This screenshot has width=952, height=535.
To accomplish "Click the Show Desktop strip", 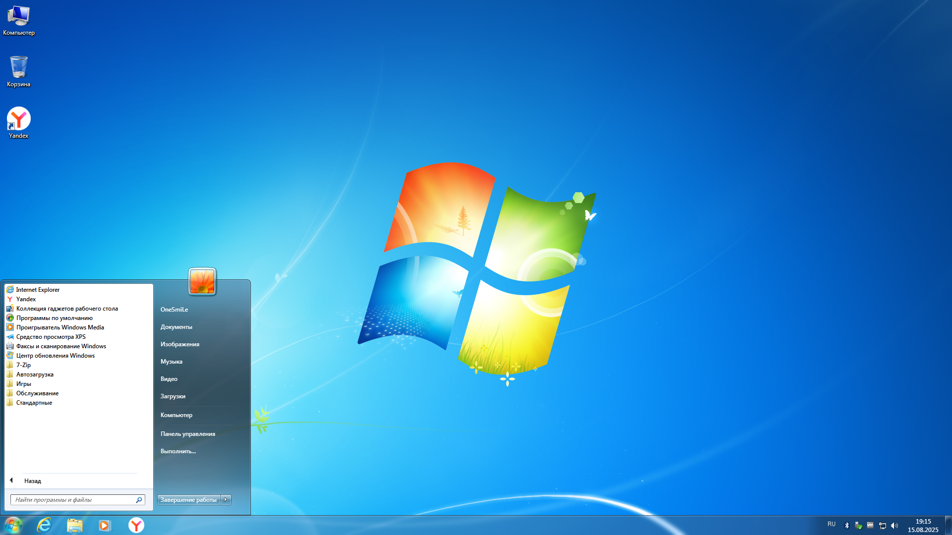I will coord(948,525).
